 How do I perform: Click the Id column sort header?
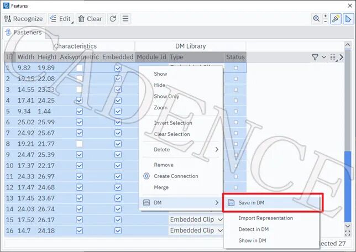[x=10, y=57]
